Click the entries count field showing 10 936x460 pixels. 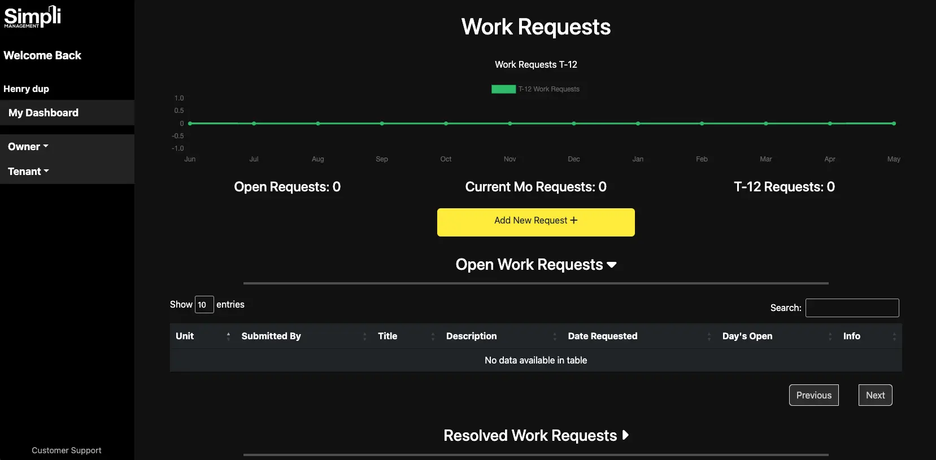coord(204,305)
